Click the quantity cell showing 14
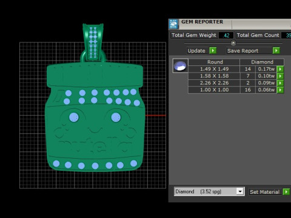This screenshot has height=218, width=291. (x=248, y=69)
